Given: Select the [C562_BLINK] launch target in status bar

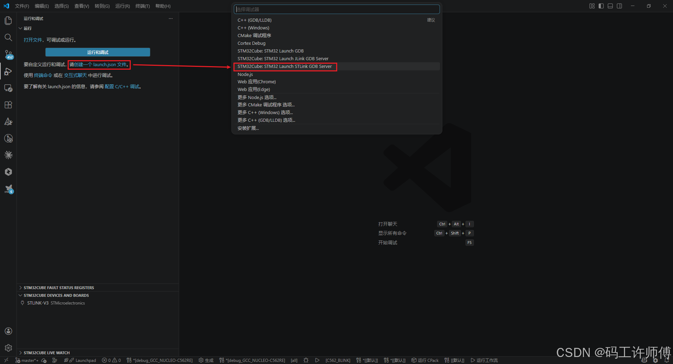Looking at the screenshot, I should tap(338, 360).
